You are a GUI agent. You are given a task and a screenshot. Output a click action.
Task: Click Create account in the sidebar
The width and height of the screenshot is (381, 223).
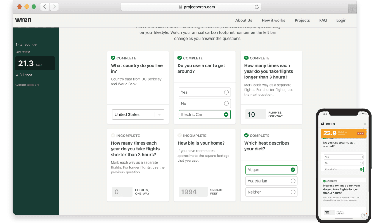[x=27, y=85]
